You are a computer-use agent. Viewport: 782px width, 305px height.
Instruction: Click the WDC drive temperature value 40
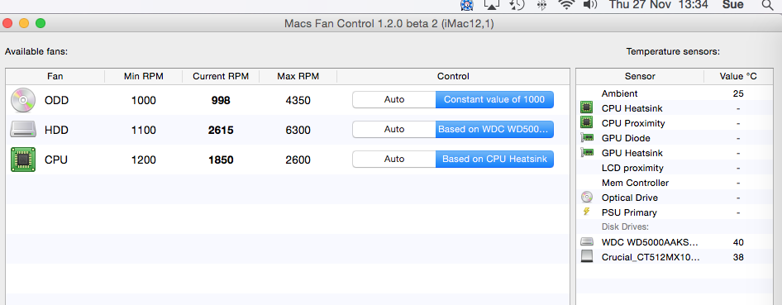coord(738,242)
